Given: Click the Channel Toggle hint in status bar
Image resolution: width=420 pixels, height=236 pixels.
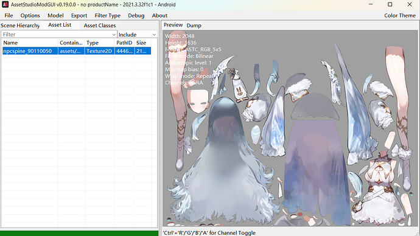Looking at the screenshot, I should [x=209, y=233].
